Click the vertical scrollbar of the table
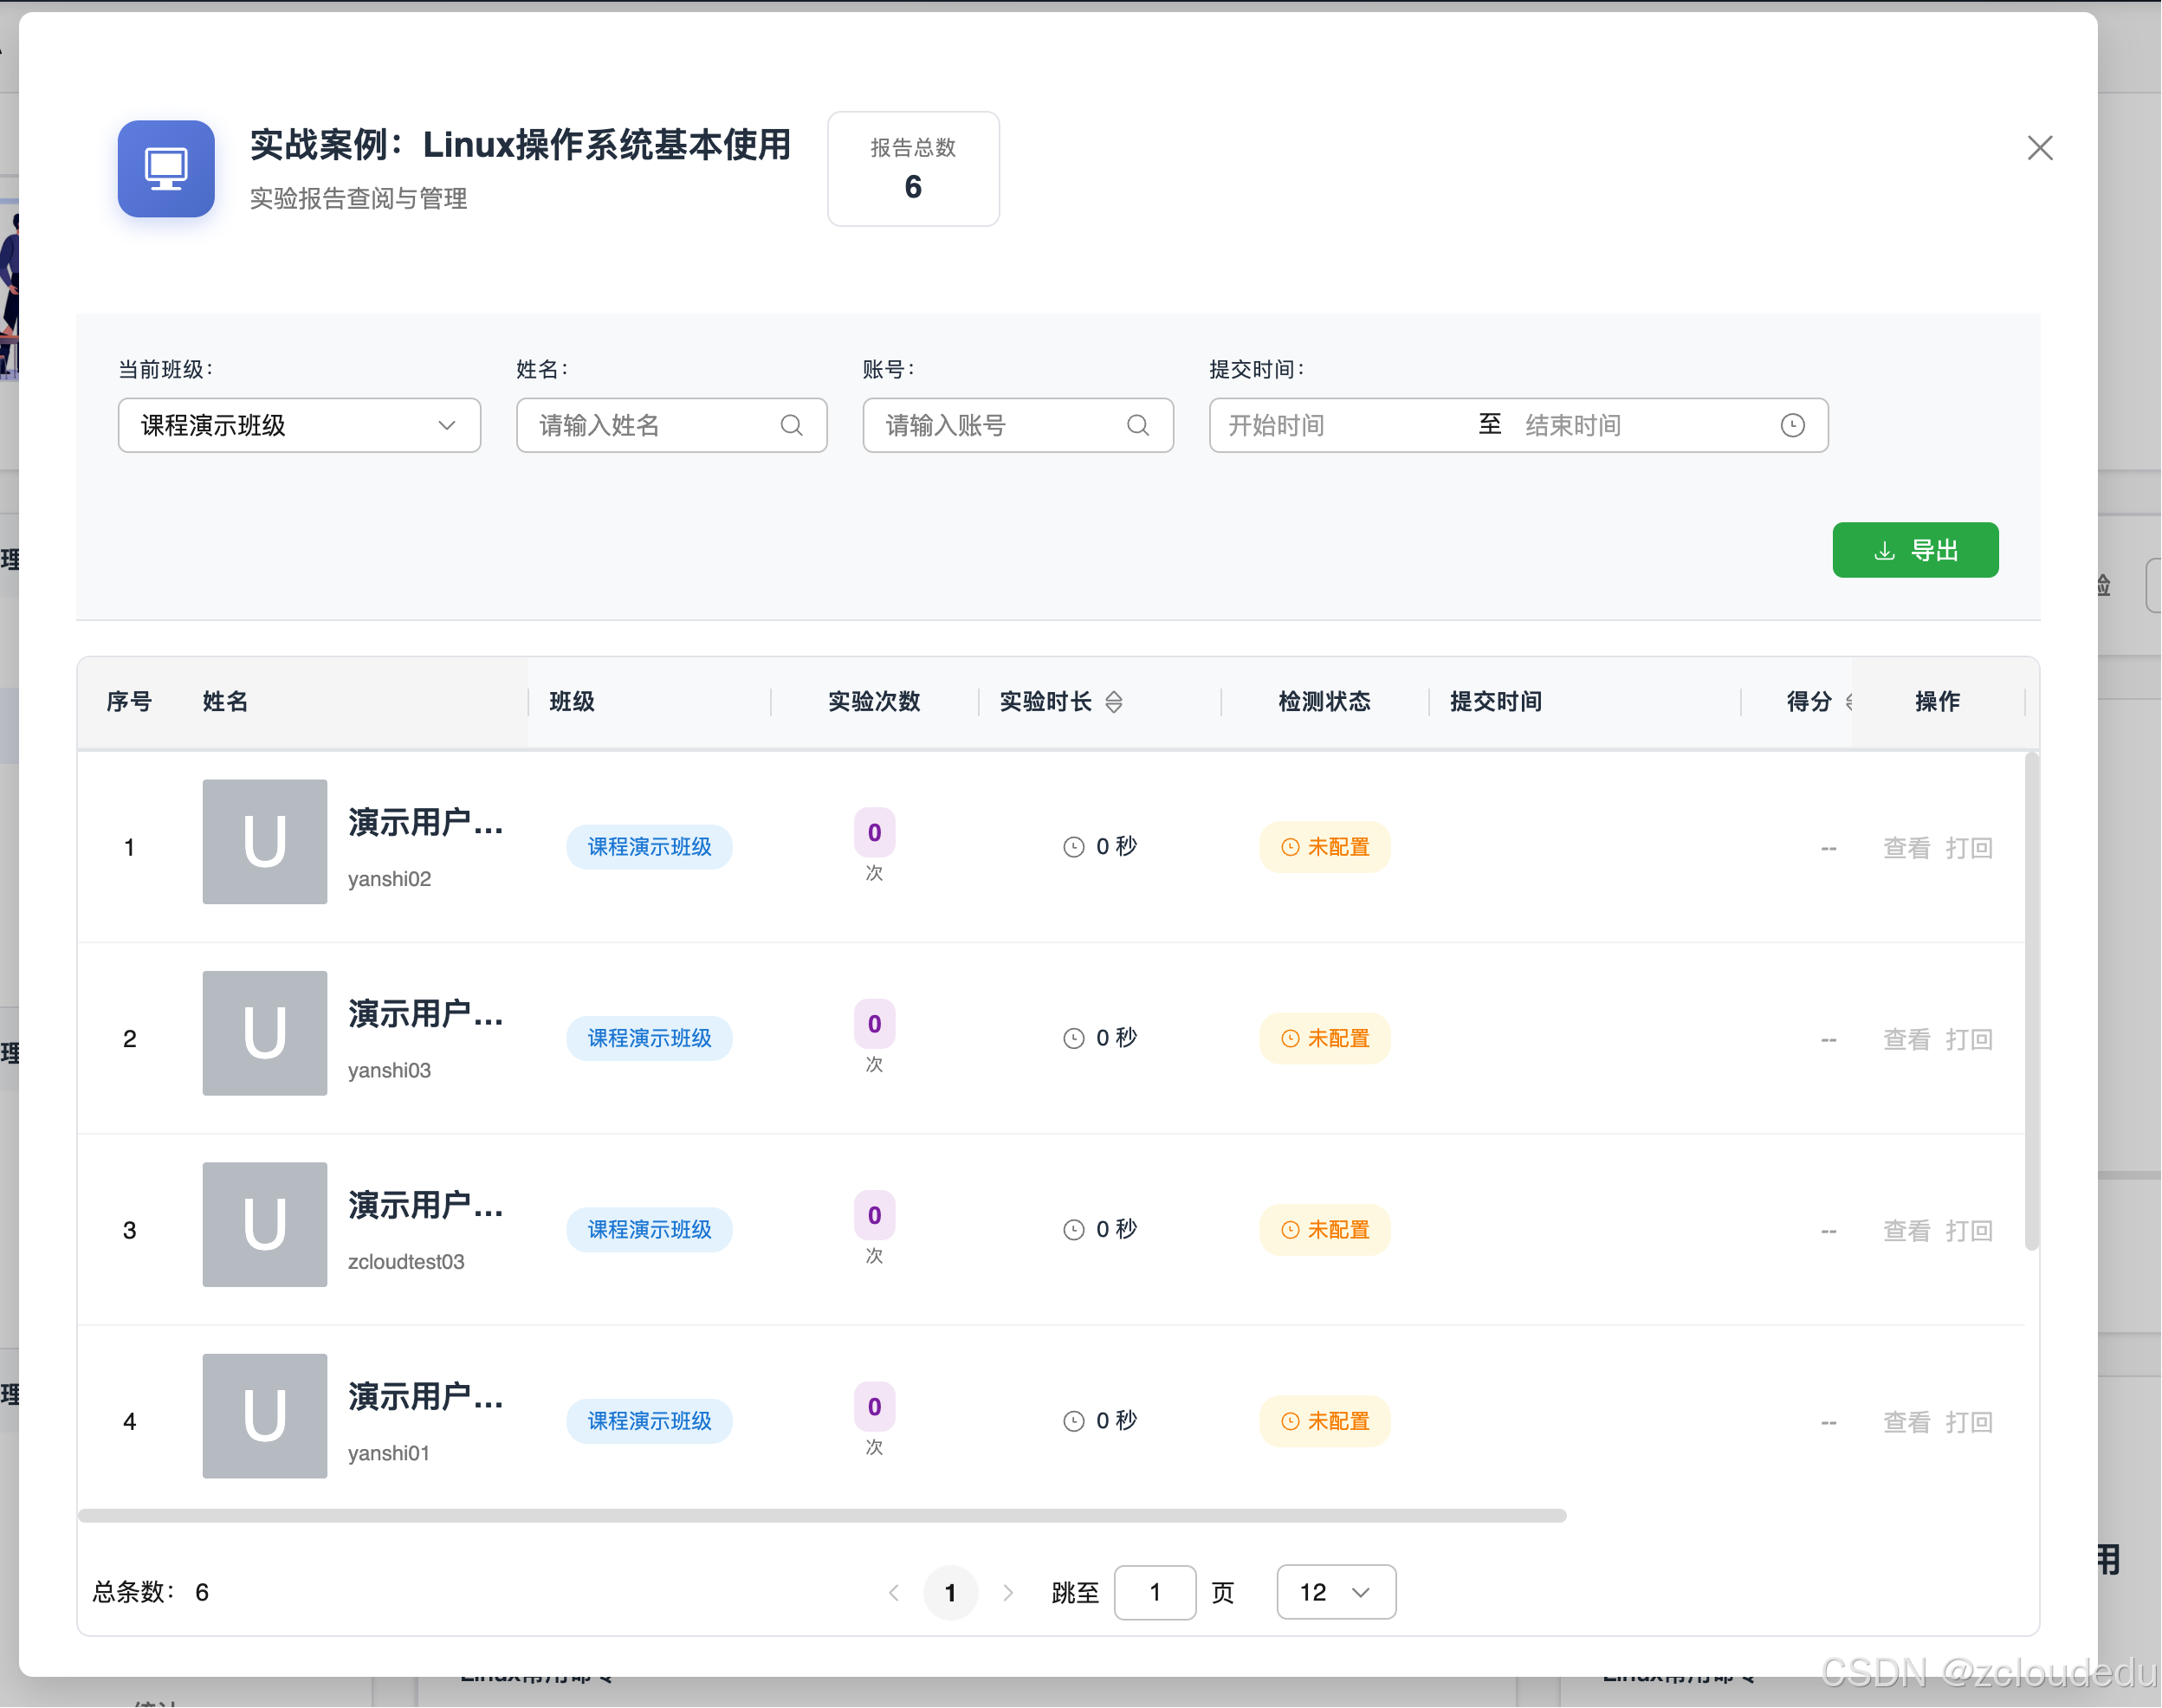This screenshot has width=2162, height=1708. tap(2031, 1000)
